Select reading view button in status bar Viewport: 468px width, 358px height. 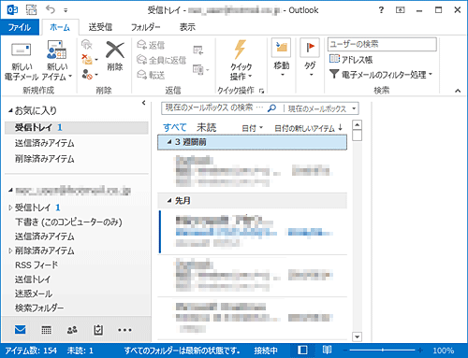tap(327, 351)
